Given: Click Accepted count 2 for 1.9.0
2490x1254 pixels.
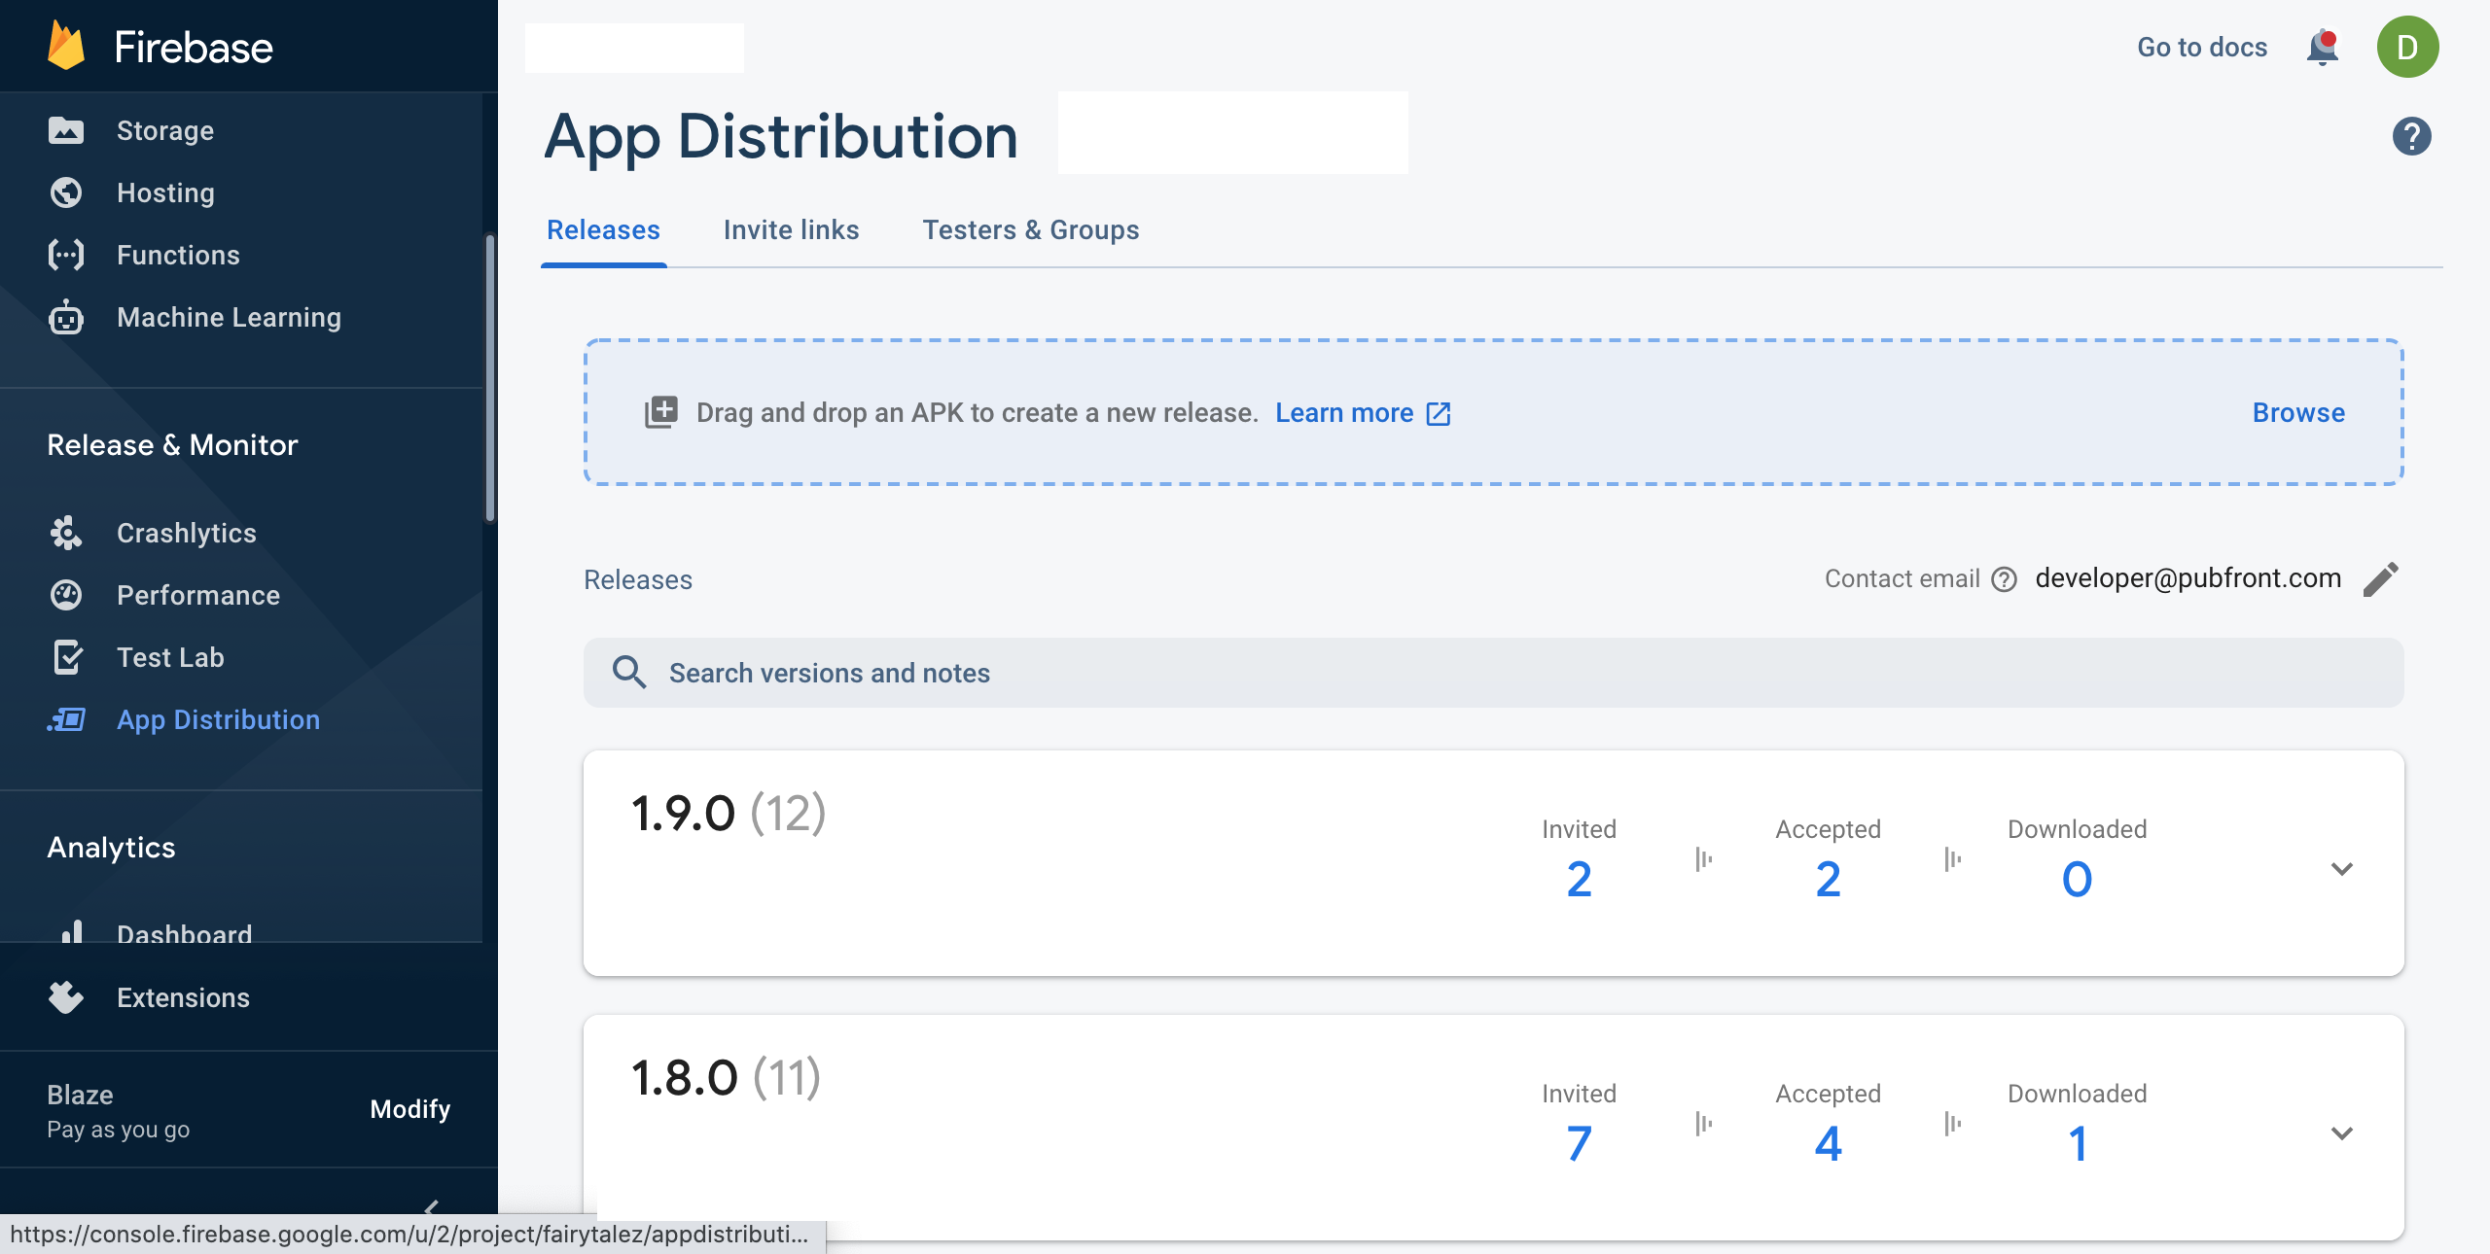Looking at the screenshot, I should pos(1828,880).
